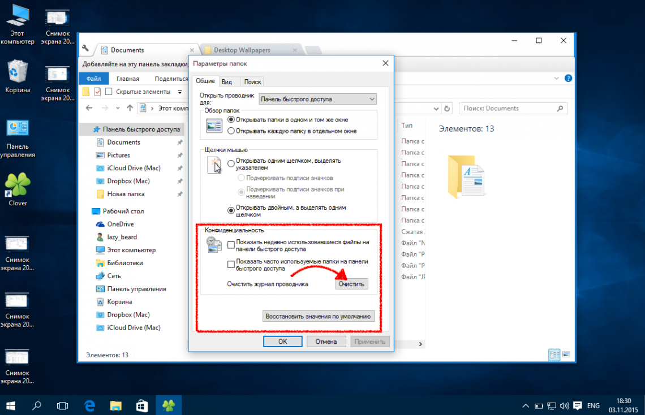This screenshot has width=645, height=415.
Task: Select single-click to open items option
Action: click(231, 164)
